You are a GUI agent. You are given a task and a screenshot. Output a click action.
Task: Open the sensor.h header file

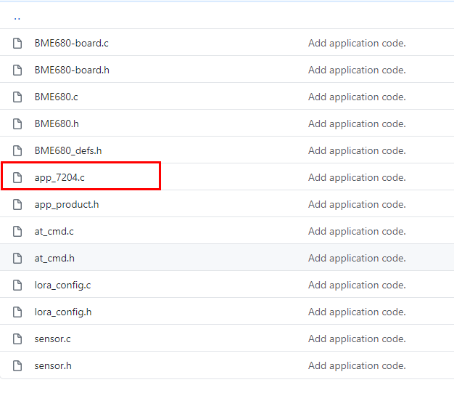(53, 366)
